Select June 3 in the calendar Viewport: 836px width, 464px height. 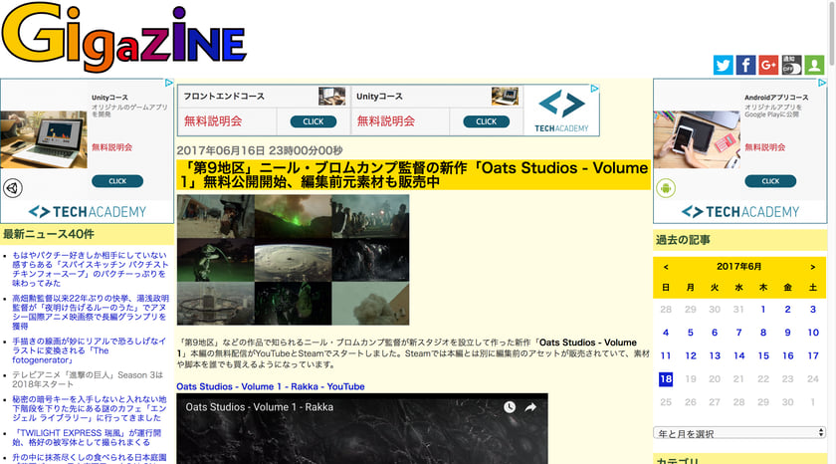(812, 310)
